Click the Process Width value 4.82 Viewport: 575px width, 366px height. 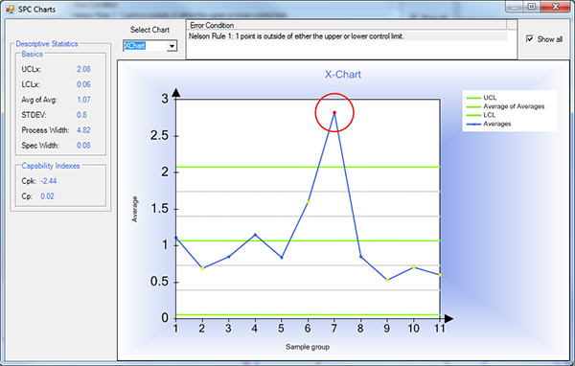[x=83, y=130]
